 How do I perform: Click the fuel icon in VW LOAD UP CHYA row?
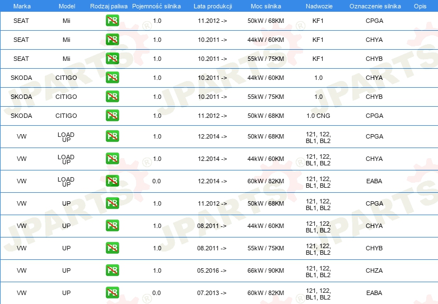[x=112, y=159]
